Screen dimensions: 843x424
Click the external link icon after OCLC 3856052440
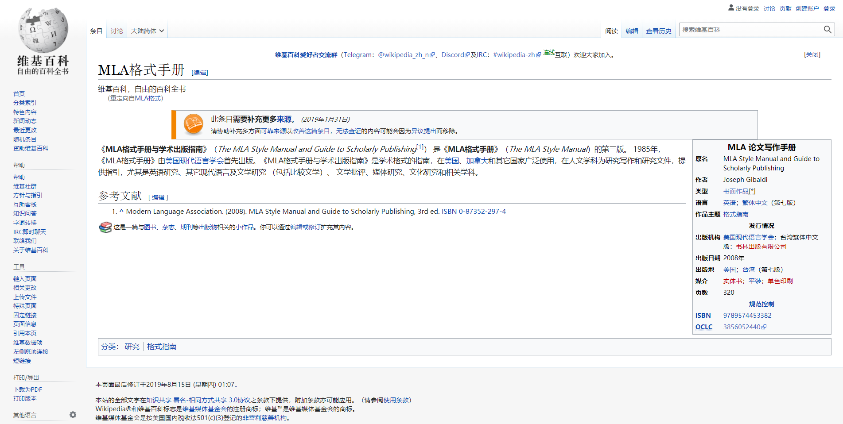[x=764, y=327]
